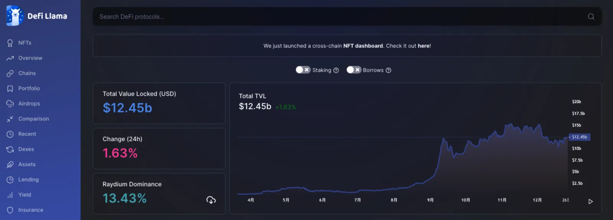
Task: Click the Chains link icon
Action: [10, 73]
